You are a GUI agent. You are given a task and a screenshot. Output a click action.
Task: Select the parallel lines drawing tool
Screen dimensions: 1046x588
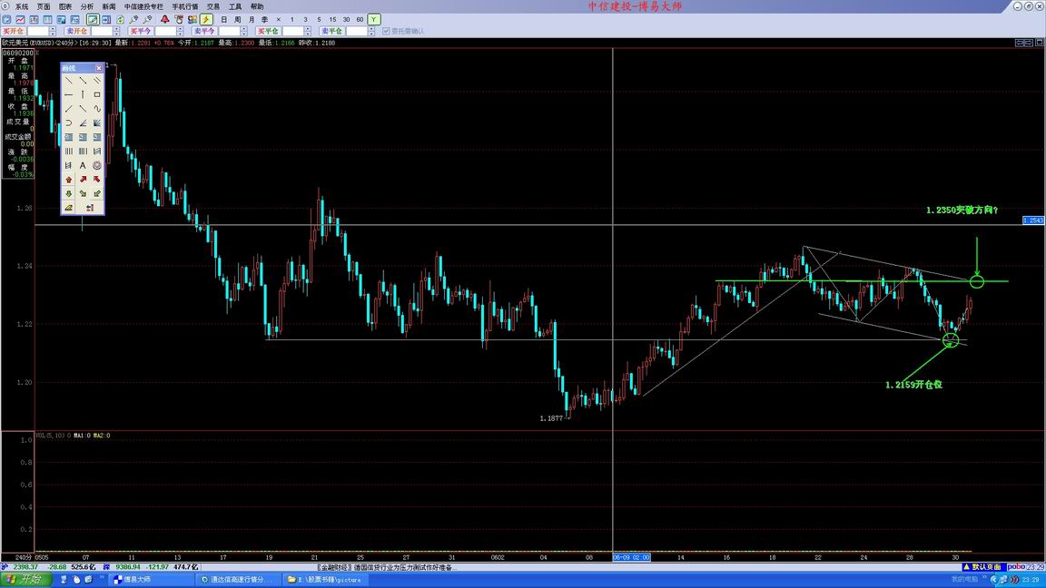(97, 80)
